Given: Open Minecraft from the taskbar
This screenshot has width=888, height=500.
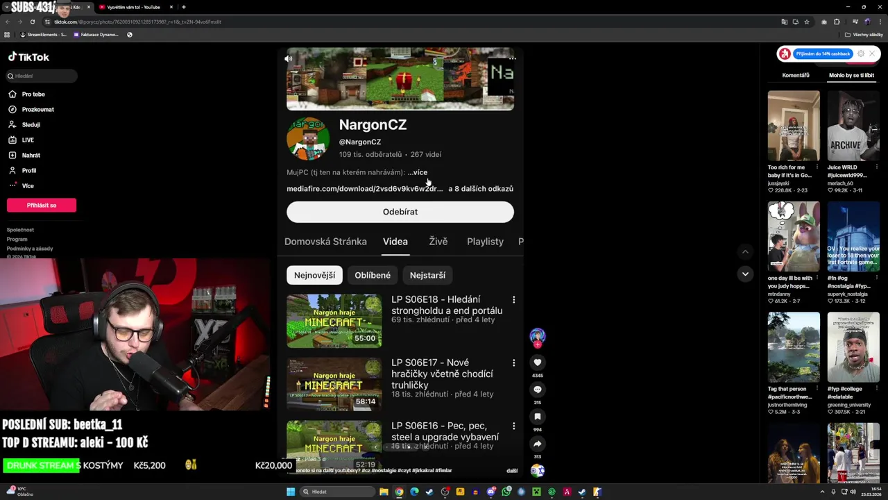Looking at the screenshot, I should coord(536,492).
